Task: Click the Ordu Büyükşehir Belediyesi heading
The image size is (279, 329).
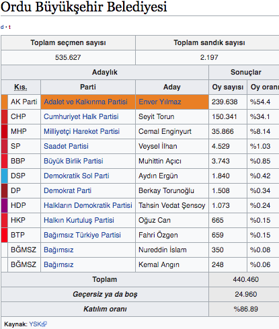Action: click(84, 7)
